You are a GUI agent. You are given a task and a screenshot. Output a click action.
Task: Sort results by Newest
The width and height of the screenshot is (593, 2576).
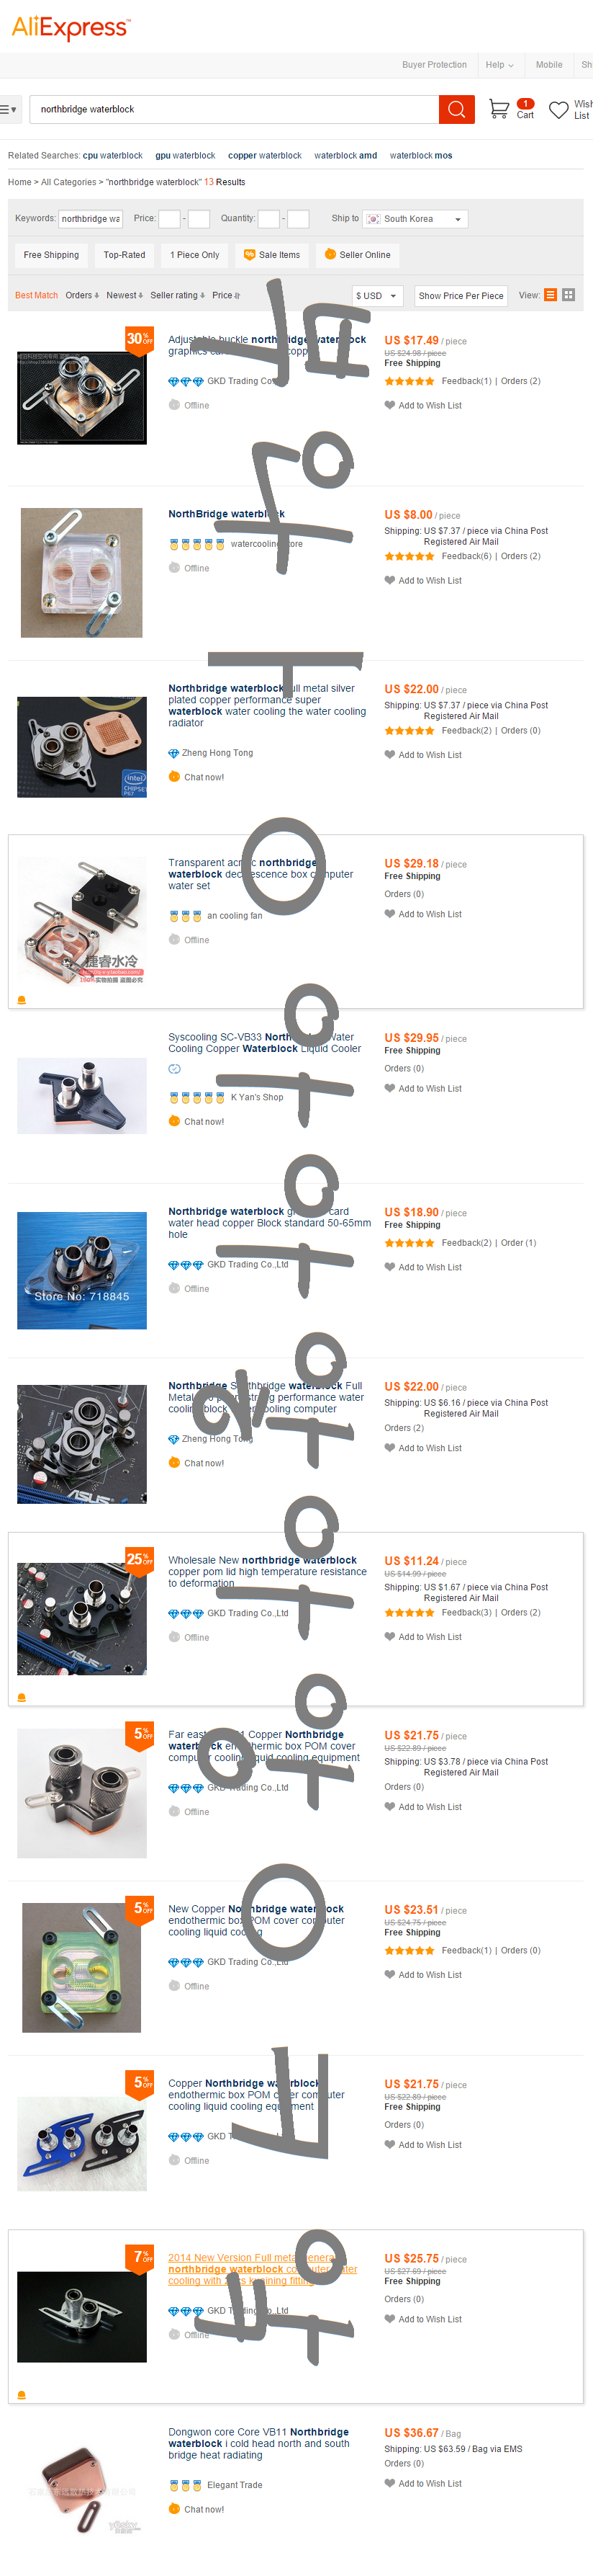point(125,296)
